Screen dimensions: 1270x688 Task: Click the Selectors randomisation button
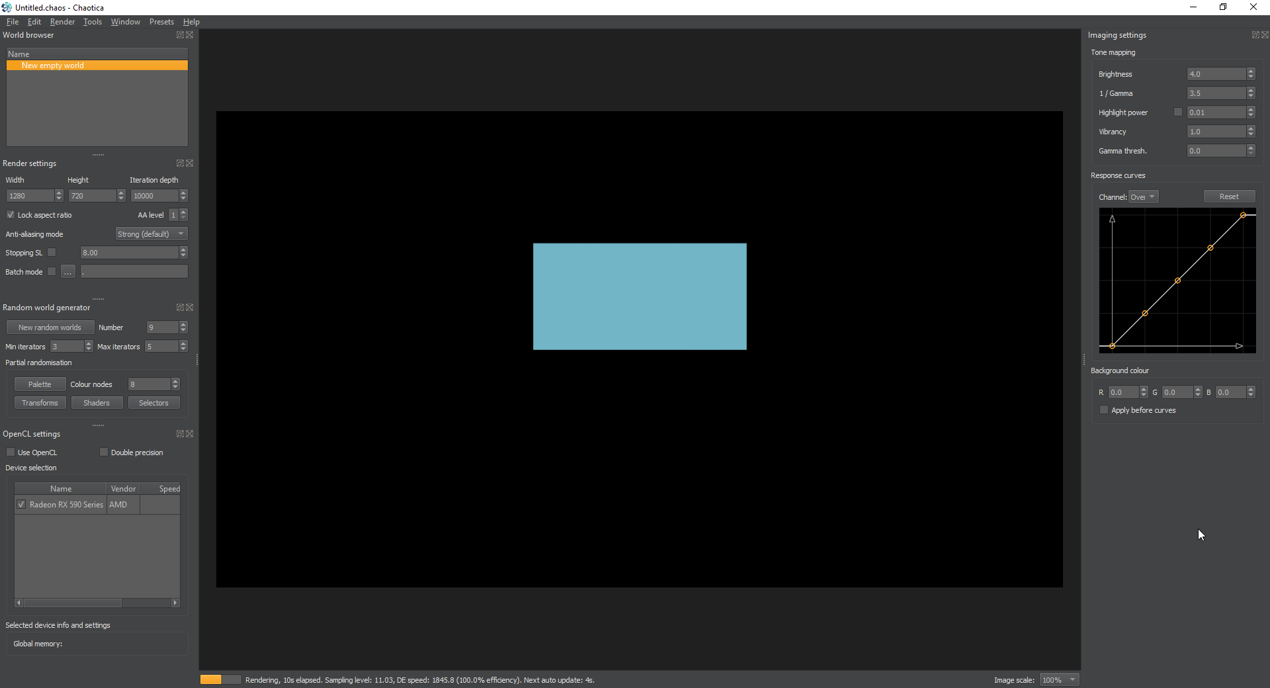(x=153, y=403)
